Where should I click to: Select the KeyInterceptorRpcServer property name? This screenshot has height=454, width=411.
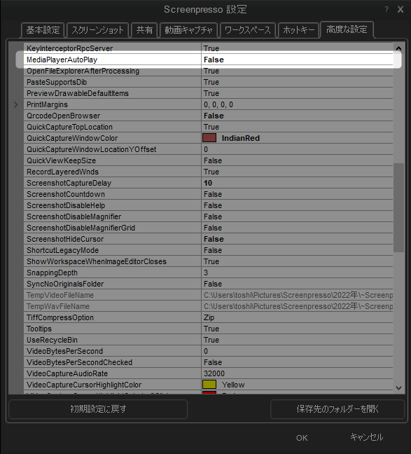click(x=70, y=48)
